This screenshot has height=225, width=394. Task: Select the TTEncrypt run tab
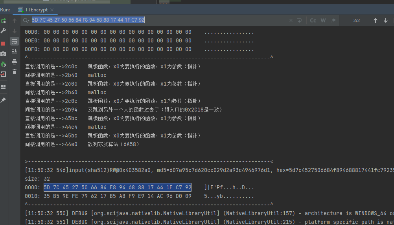[x=36, y=10]
